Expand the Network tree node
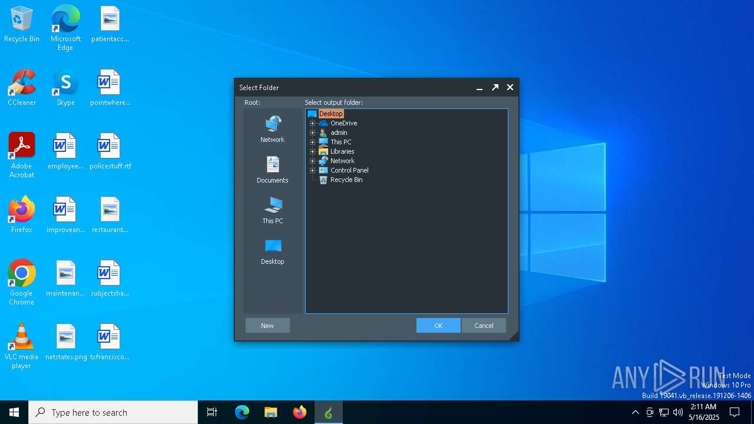This screenshot has width=754, height=424. 313,161
